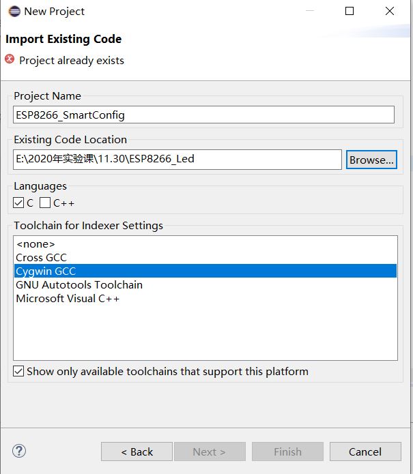Open Browse... for code location
Image resolution: width=413 pixels, height=474 pixels.
tap(371, 160)
